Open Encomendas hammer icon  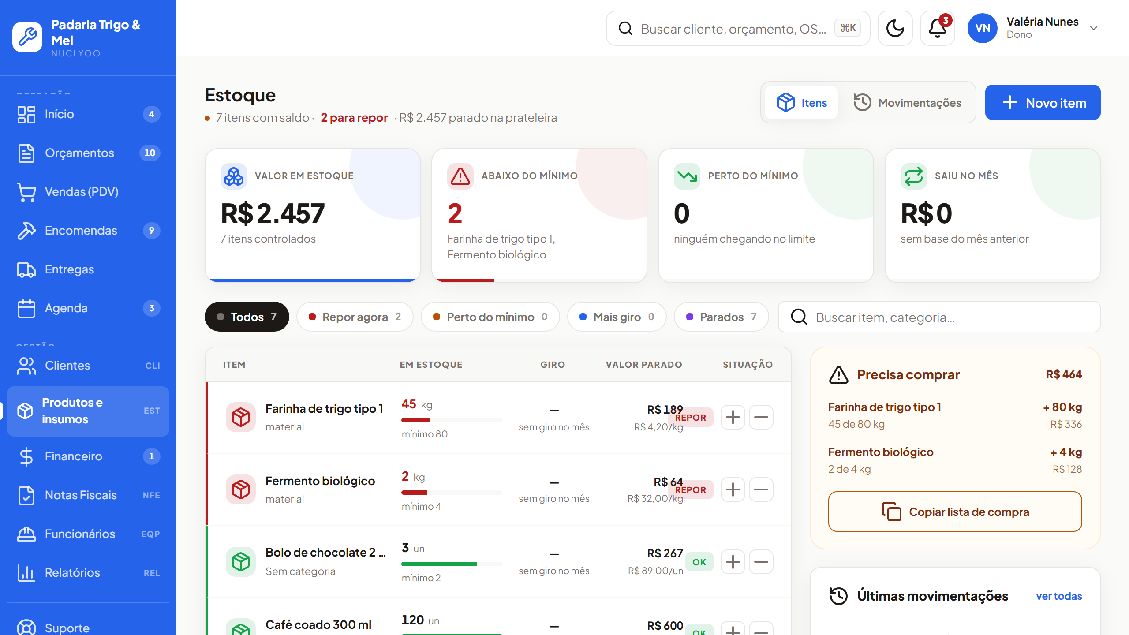click(26, 231)
